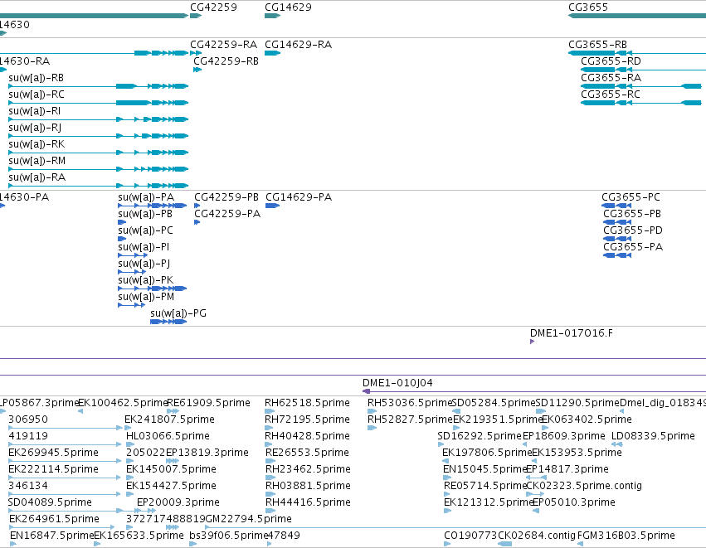Select EST RH72195.5prime
This screenshot has height=548, width=706.
click(307, 419)
